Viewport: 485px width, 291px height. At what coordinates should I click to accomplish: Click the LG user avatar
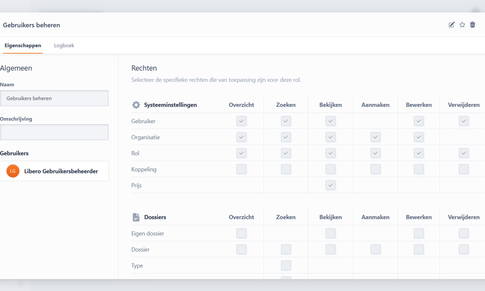(x=13, y=171)
